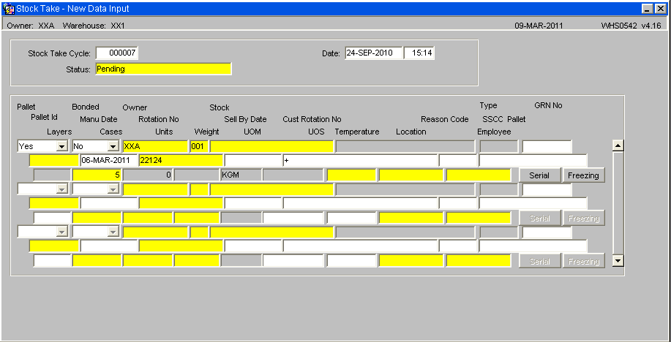Click the Cust Rotation No field with plus
The height and width of the screenshot is (342, 671).
click(x=360, y=160)
